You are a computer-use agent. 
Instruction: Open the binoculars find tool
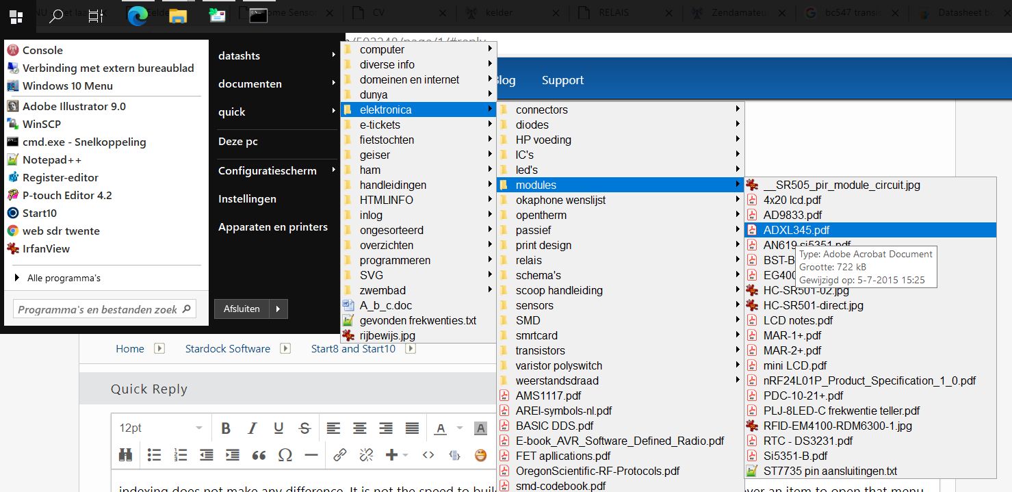126,455
